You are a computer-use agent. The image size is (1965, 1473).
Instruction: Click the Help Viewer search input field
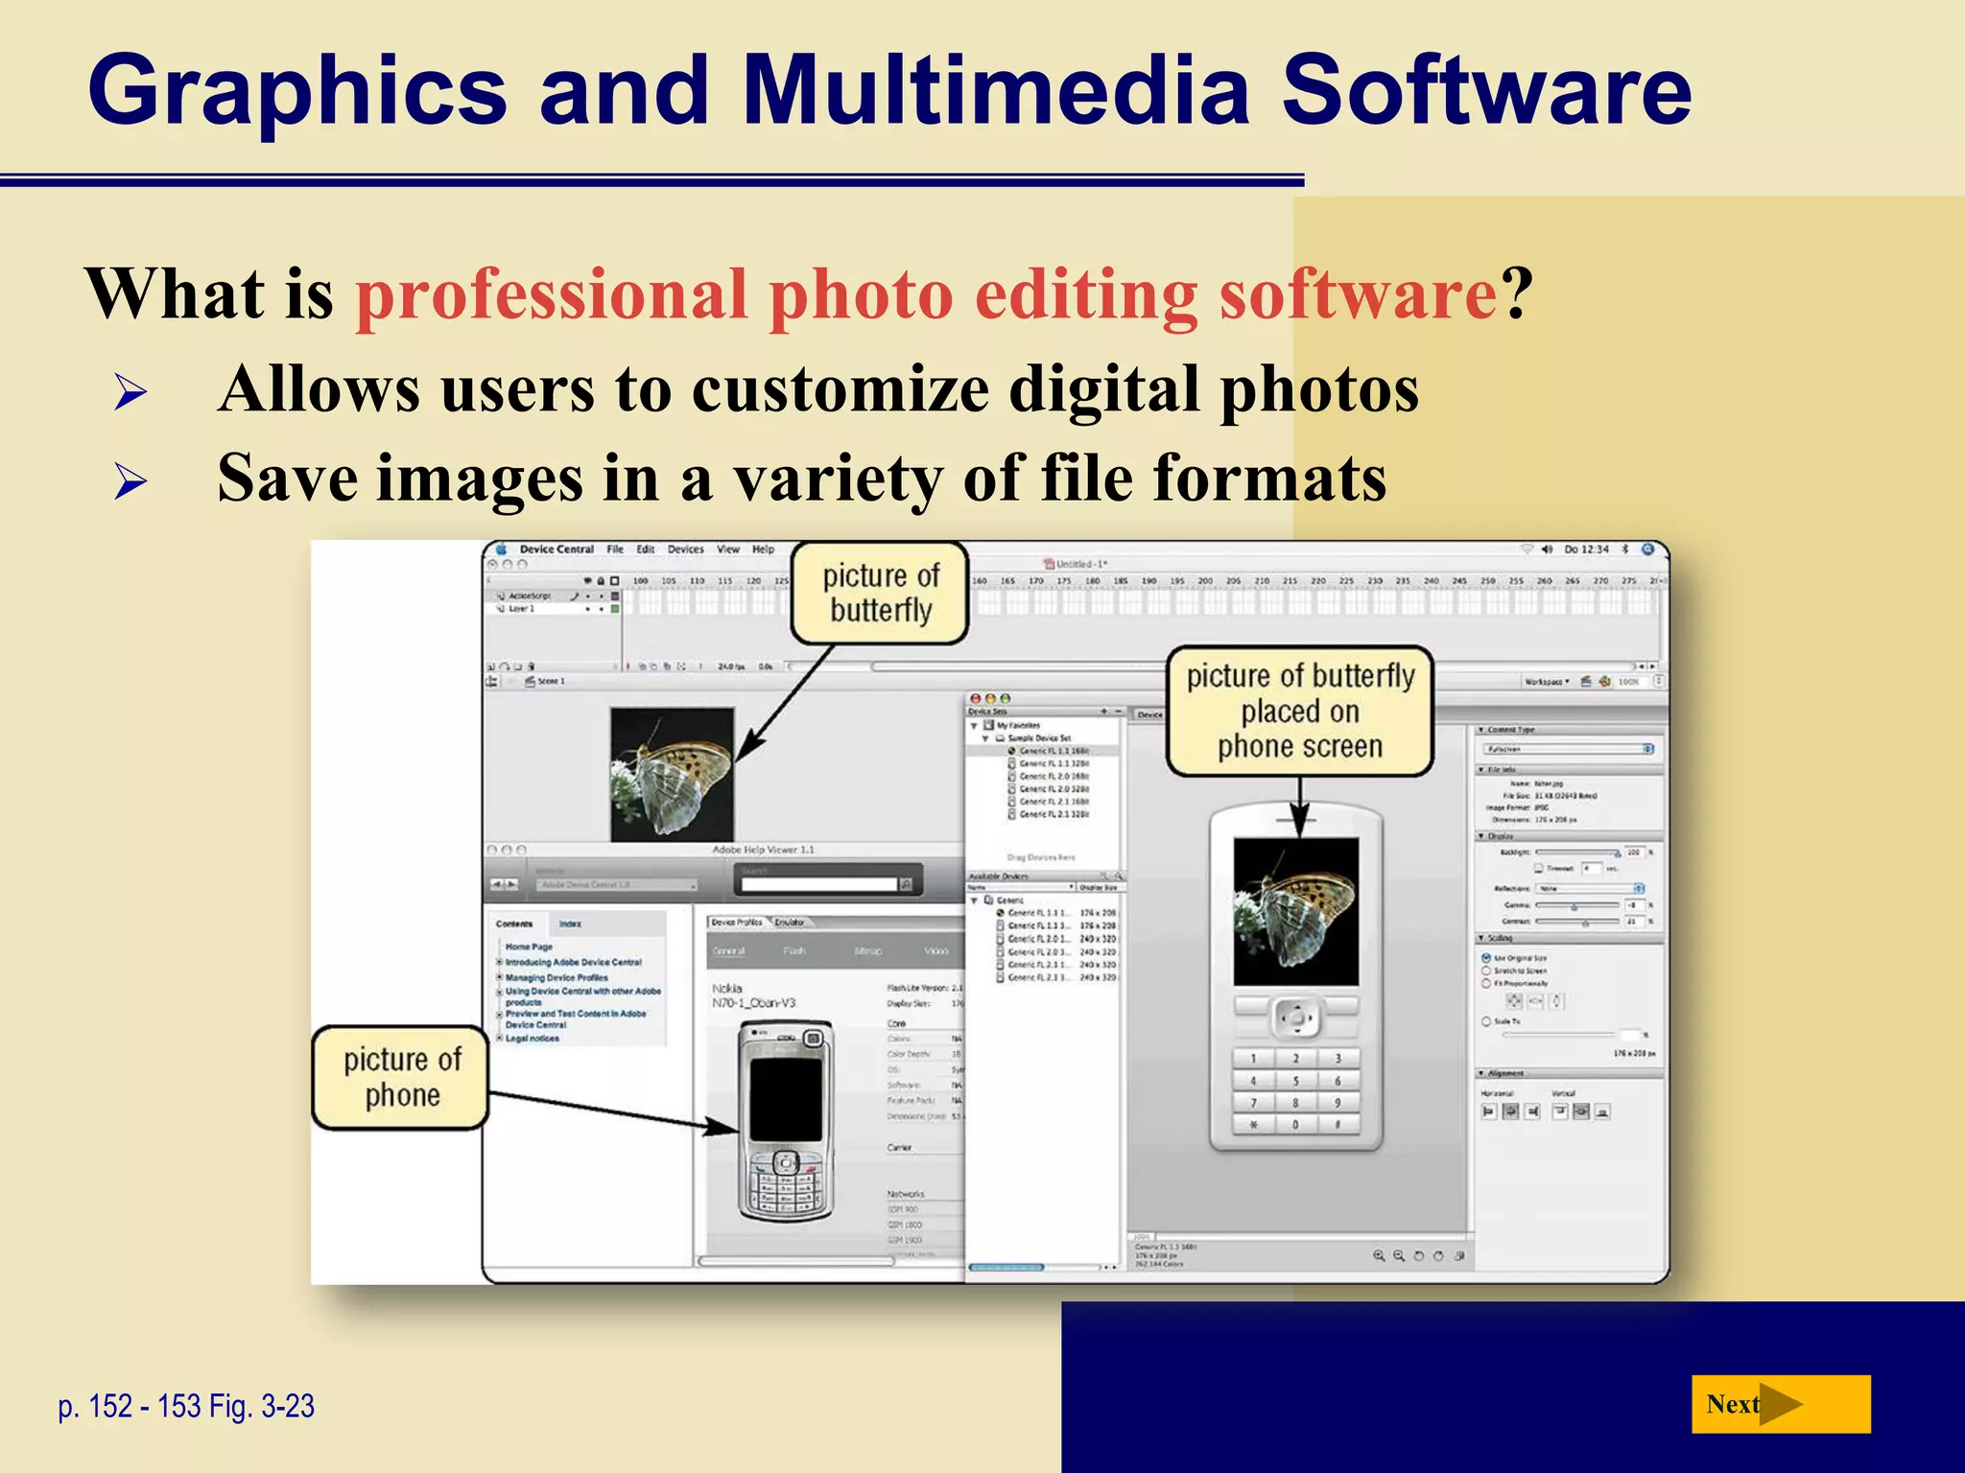tap(817, 884)
